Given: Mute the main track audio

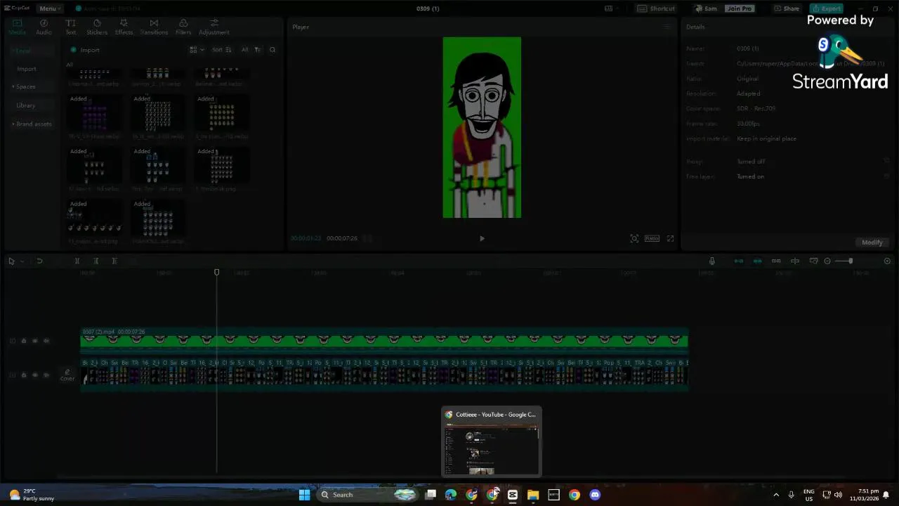Looking at the screenshot, I should pyautogui.click(x=46, y=375).
